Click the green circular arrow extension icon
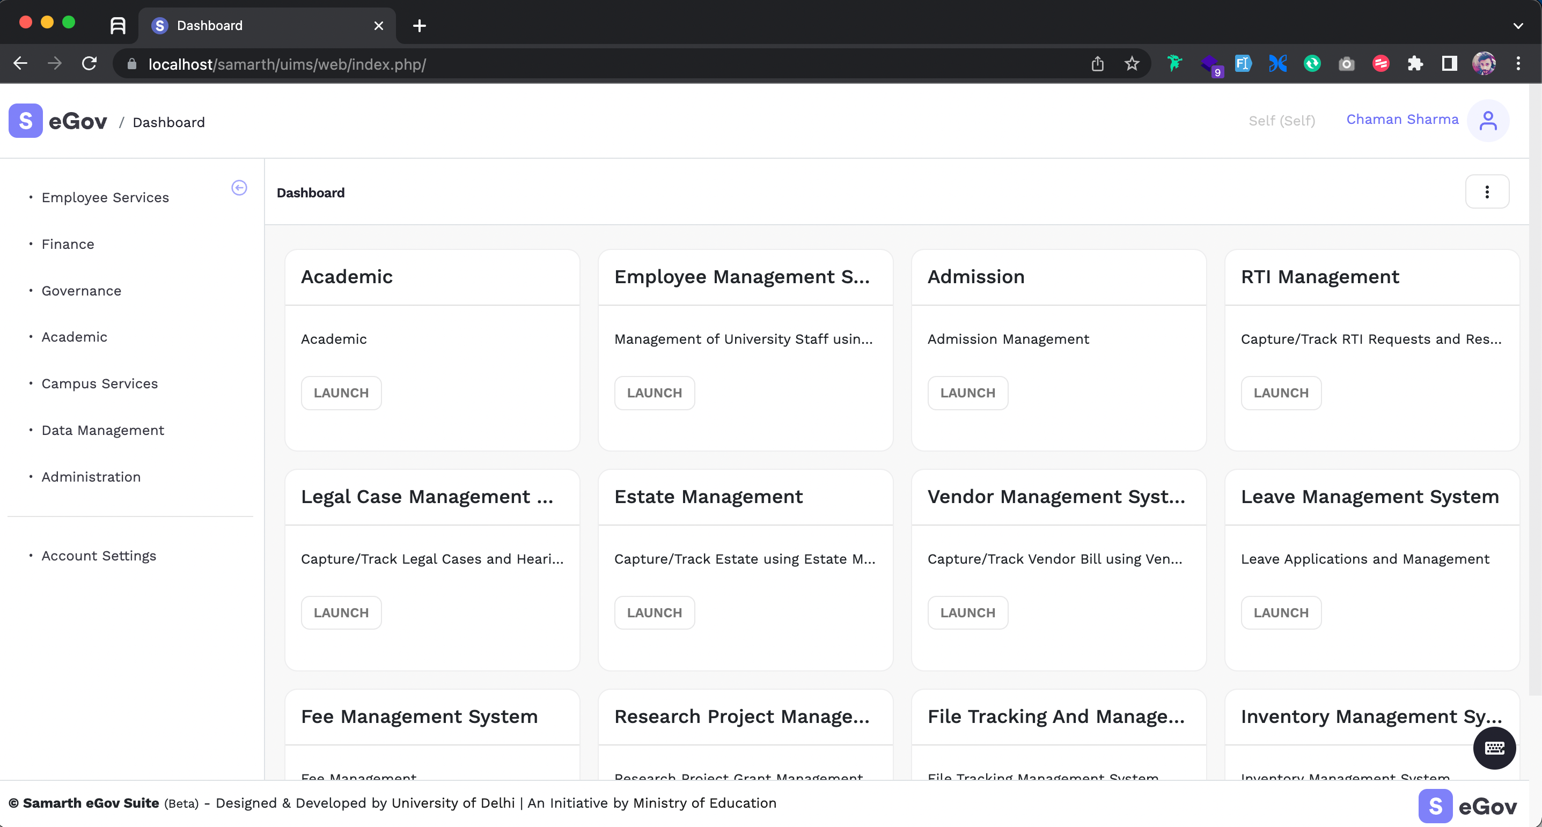 [x=1312, y=63]
